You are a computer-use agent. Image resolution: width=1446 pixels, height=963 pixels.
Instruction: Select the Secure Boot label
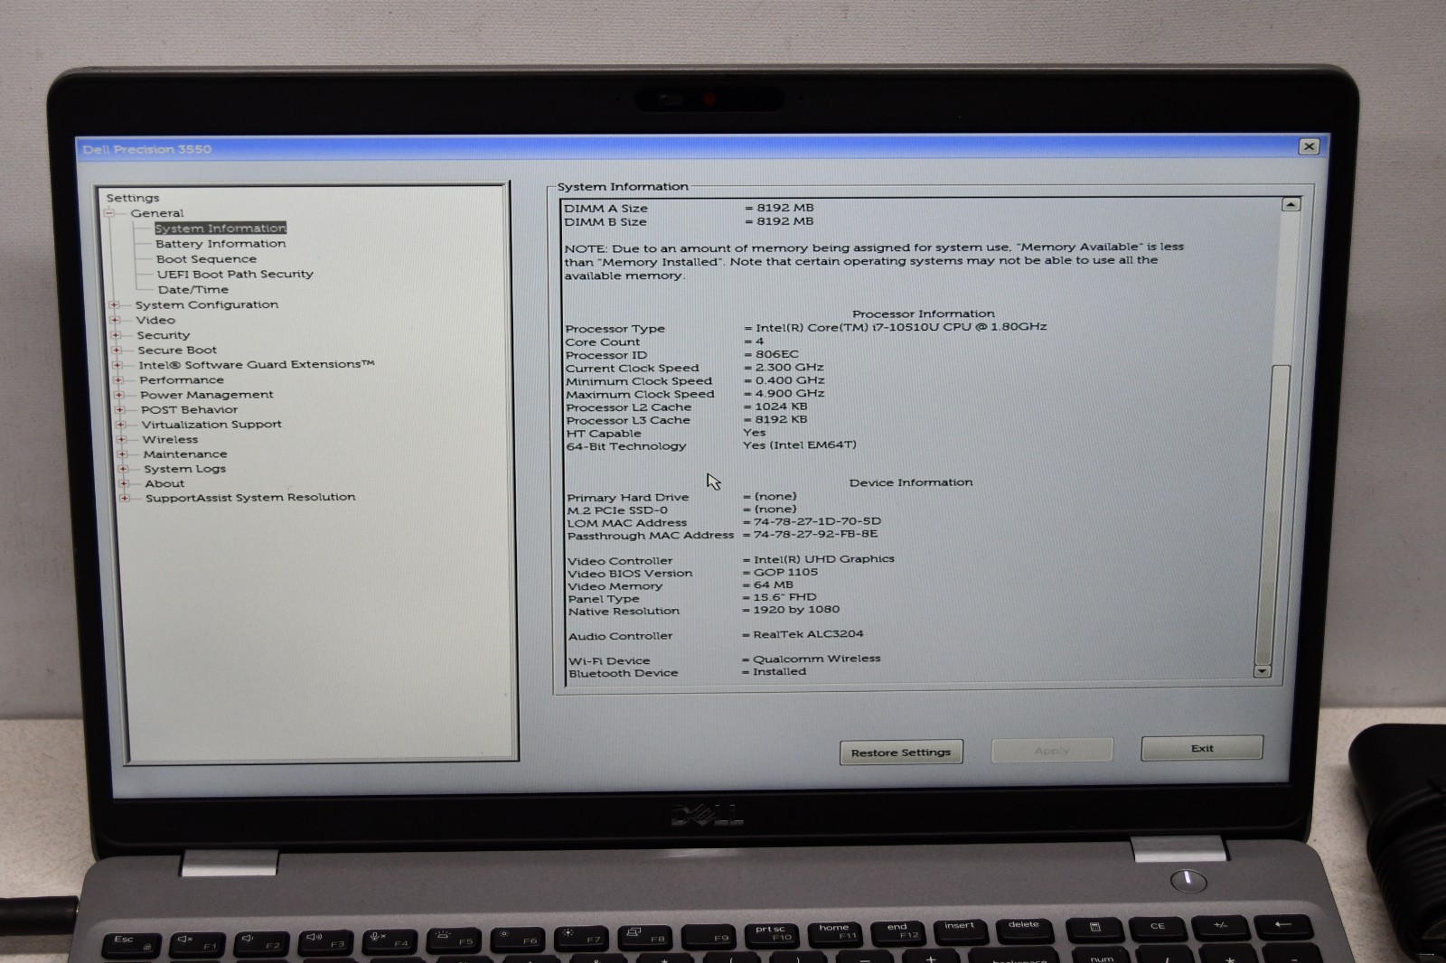point(177,351)
